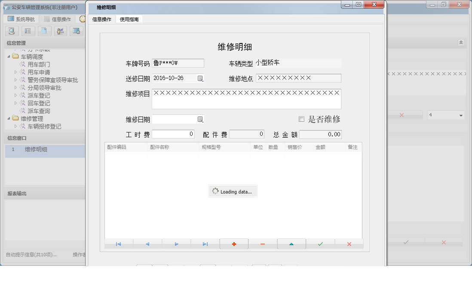The width and height of the screenshot is (472, 286).
Task: Cancel grid edits with the red cross icon
Action: pyautogui.click(x=349, y=244)
